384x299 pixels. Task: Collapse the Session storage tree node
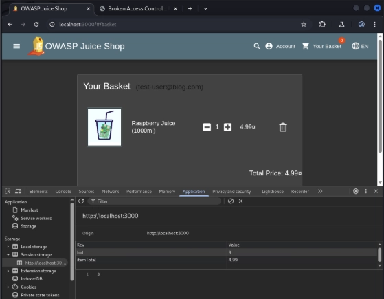tap(8, 255)
